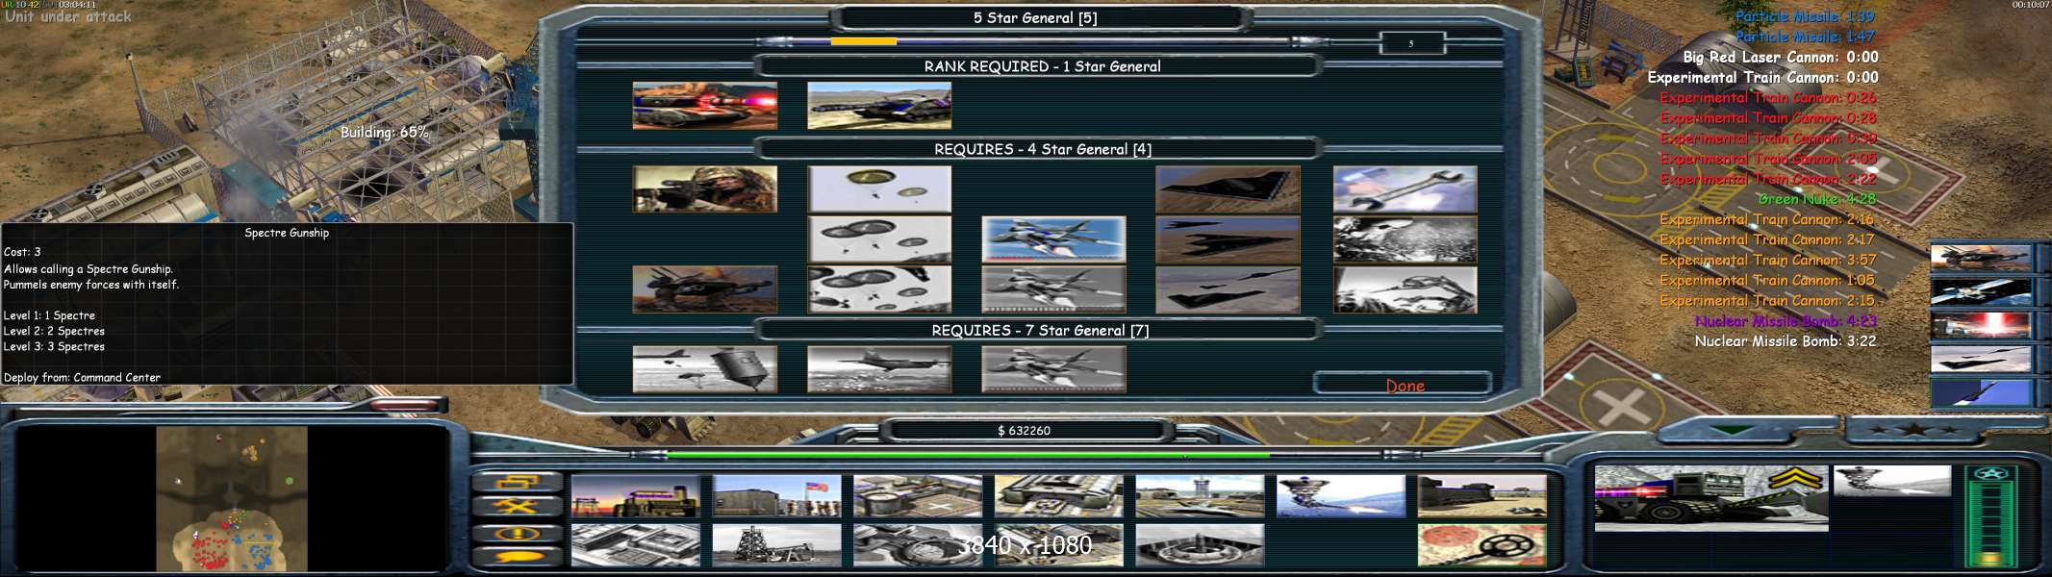This screenshot has height=577, width=2052.
Task: Select the dark tank in desert power icon
Action: point(879,106)
